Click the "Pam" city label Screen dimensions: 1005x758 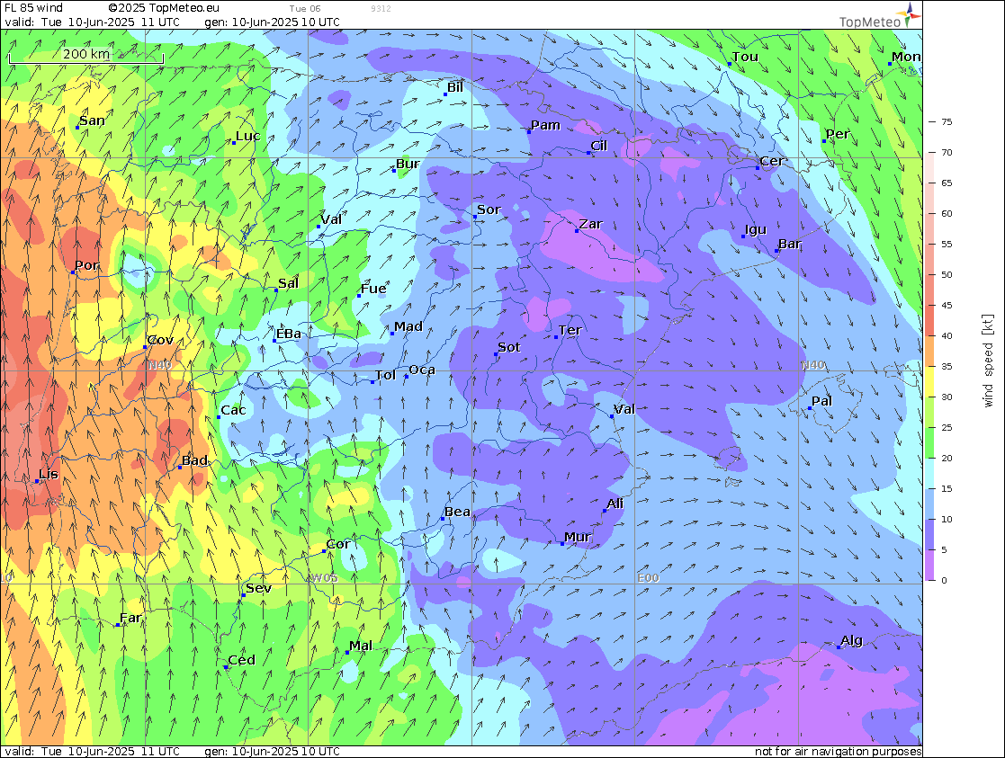point(546,125)
